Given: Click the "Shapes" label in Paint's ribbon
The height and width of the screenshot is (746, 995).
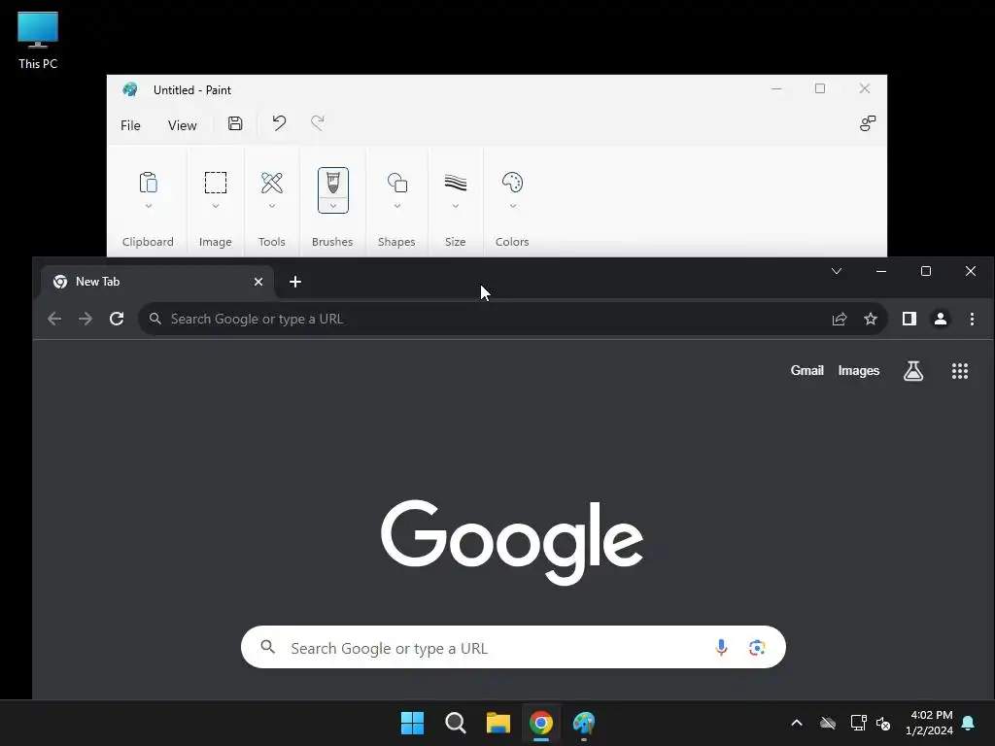Looking at the screenshot, I should pos(396,242).
